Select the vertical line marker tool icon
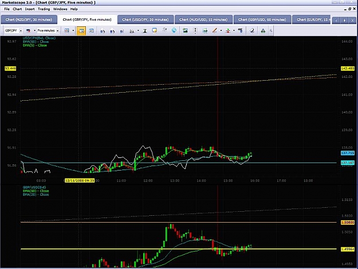Screen dimensions: 358x269 195,30
